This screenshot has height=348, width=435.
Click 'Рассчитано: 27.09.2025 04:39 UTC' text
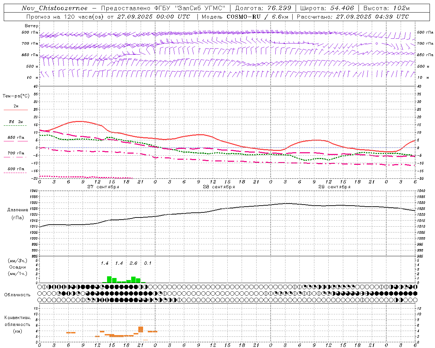click(x=353, y=17)
